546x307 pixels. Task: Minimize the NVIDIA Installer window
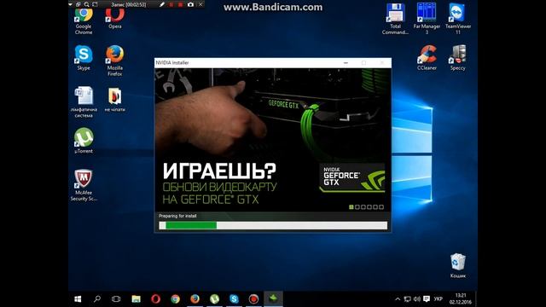[x=346, y=62]
